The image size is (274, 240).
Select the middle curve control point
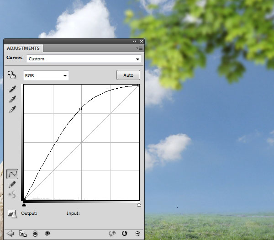tap(80, 109)
